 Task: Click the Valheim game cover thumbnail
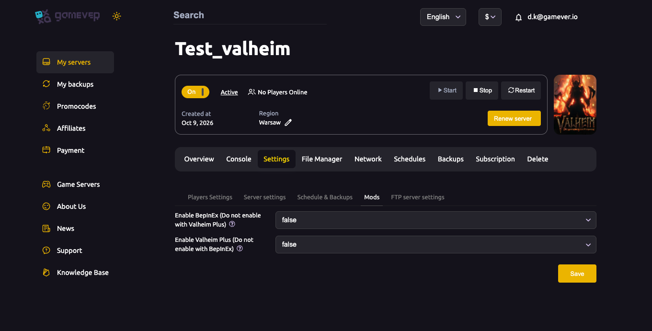[x=575, y=104]
